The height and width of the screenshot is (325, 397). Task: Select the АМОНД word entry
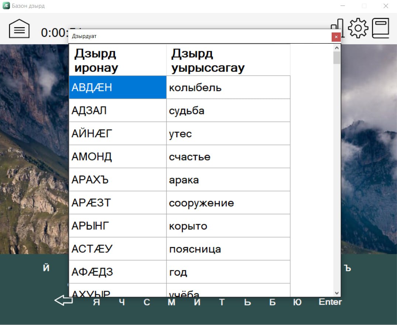(117, 156)
